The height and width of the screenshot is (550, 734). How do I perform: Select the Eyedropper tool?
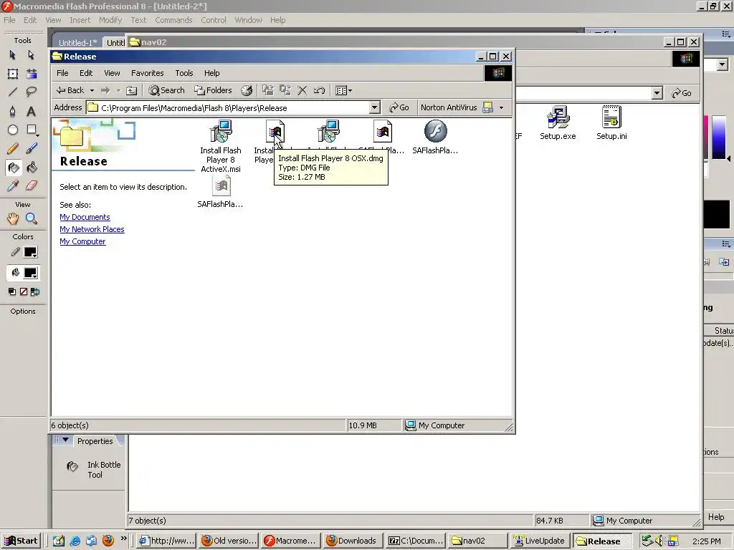[13, 185]
